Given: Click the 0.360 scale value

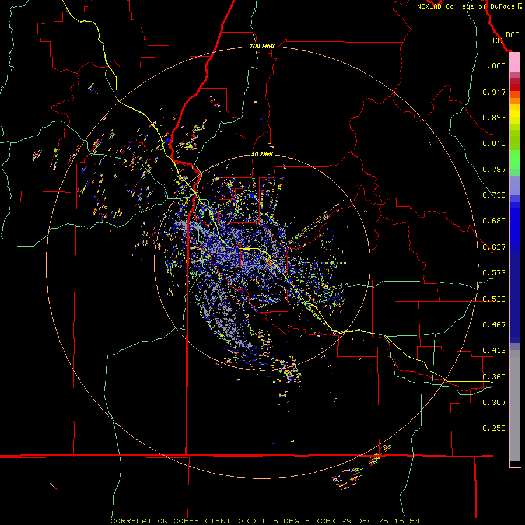Looking at the screenshot, I should click(494, 377).
